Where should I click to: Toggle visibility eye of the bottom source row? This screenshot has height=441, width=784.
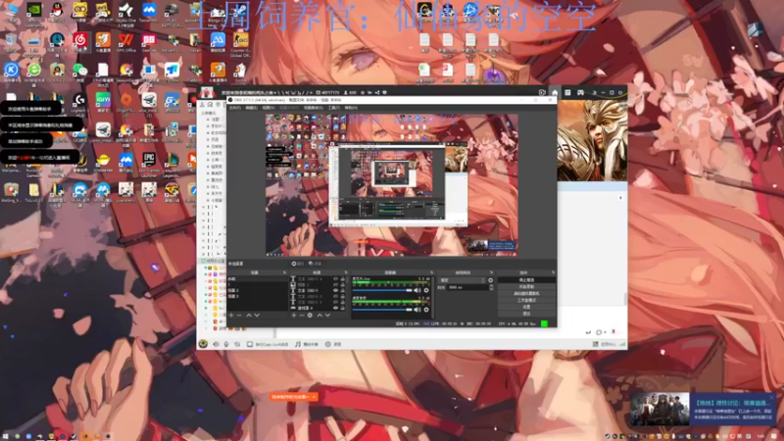click(x=335, y=308)
